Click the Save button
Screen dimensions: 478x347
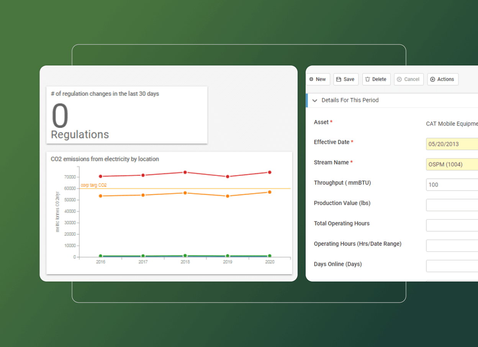pyautogui.click(x=346, y=79)
